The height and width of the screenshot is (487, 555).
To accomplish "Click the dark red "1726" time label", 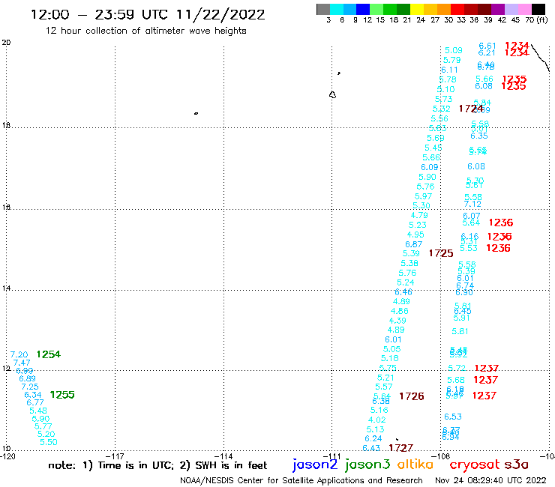I will [412, 396].
